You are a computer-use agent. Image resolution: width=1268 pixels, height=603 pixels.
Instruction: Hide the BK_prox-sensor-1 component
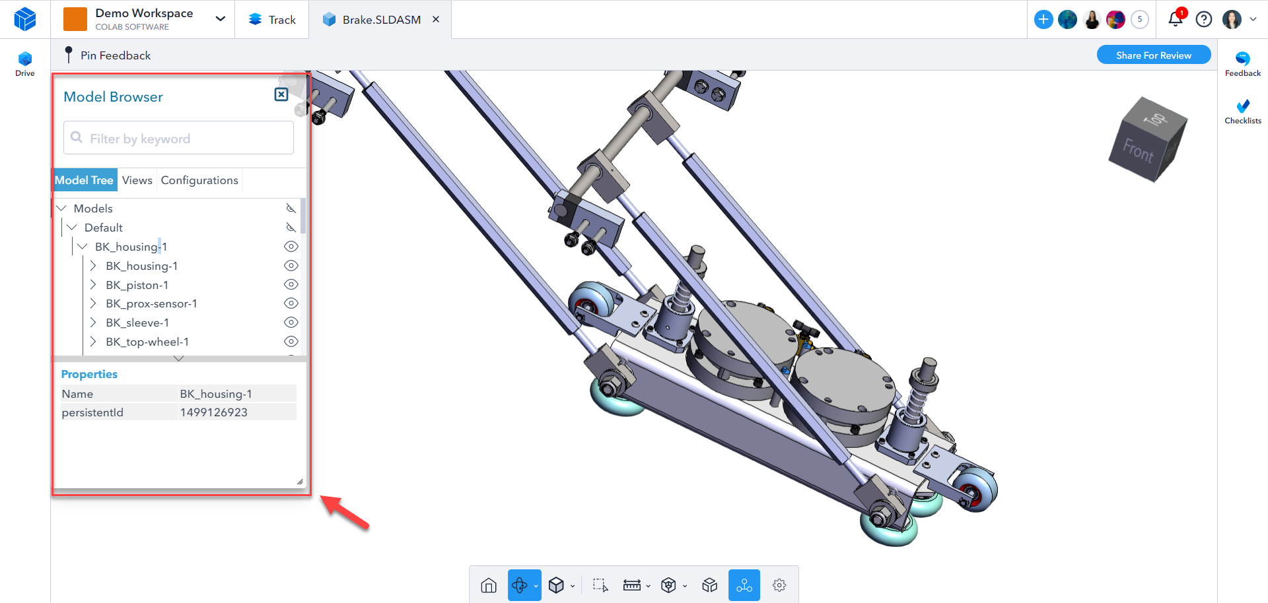291,303
